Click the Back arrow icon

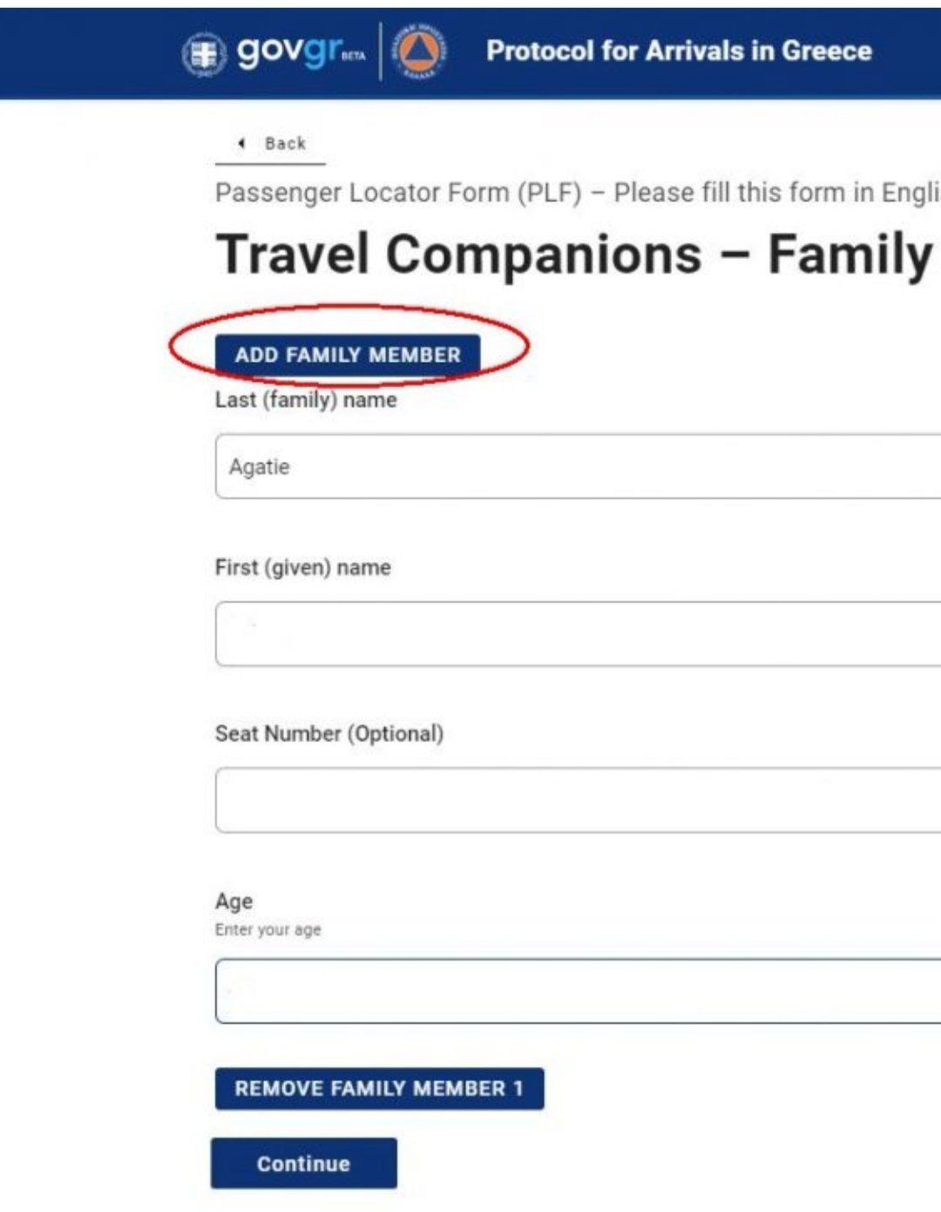(241, 143)
